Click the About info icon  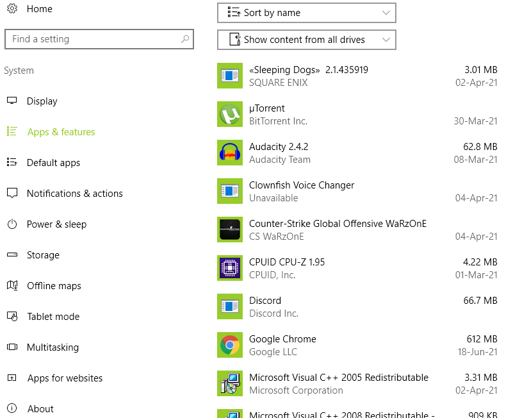click(12, 408)
